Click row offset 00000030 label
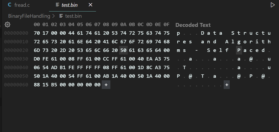The image size is (279, 132). click(16, 59)
